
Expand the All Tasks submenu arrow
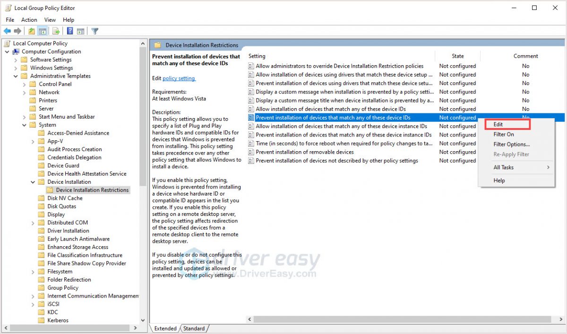tap(548, 167)
